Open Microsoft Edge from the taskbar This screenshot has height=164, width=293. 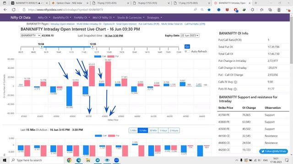point(79,160)
